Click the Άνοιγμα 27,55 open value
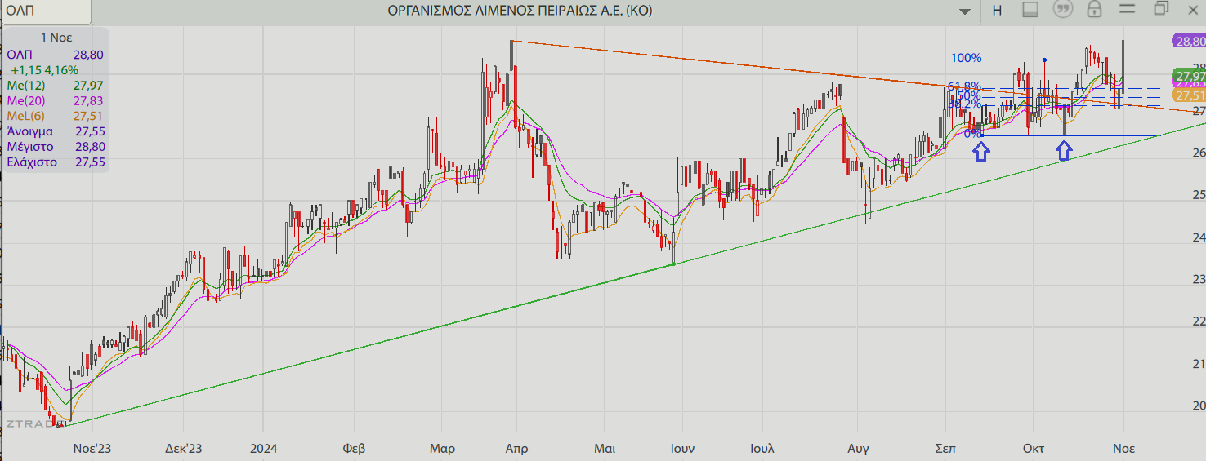 (x=55, y=131)
